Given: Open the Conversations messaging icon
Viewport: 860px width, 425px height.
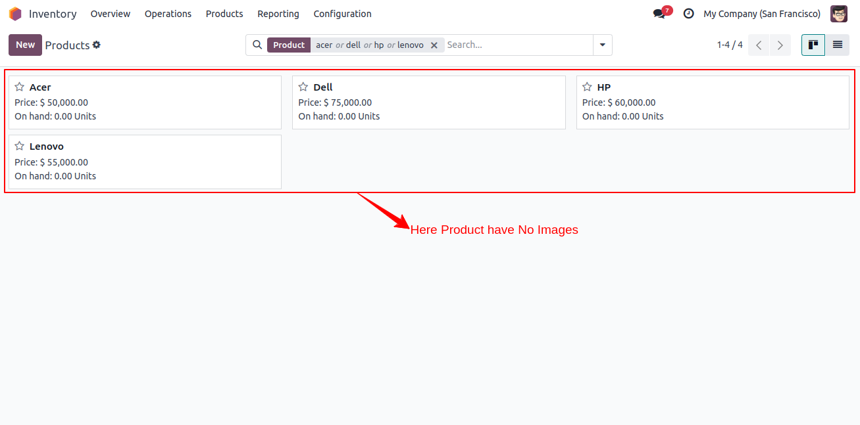Looking at the screenshot, I should (659, 12).
